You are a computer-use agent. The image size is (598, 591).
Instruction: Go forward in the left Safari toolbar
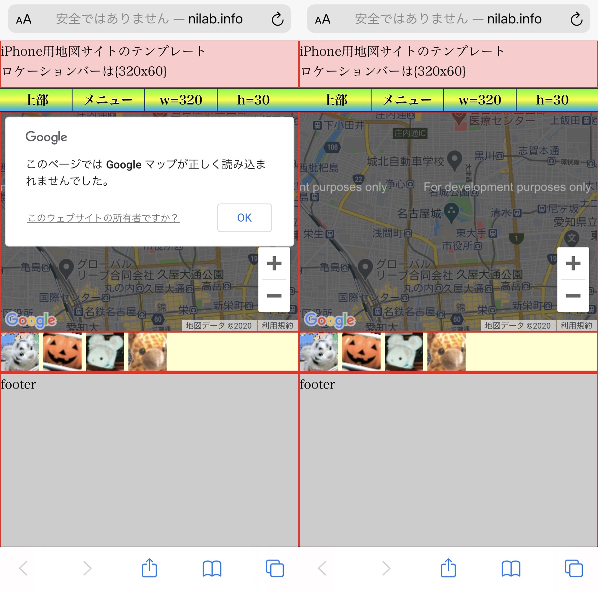(87, 568)
